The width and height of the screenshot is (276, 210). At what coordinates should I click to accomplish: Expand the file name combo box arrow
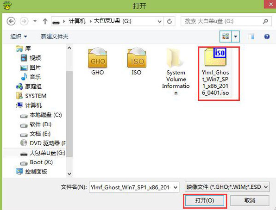176,187
